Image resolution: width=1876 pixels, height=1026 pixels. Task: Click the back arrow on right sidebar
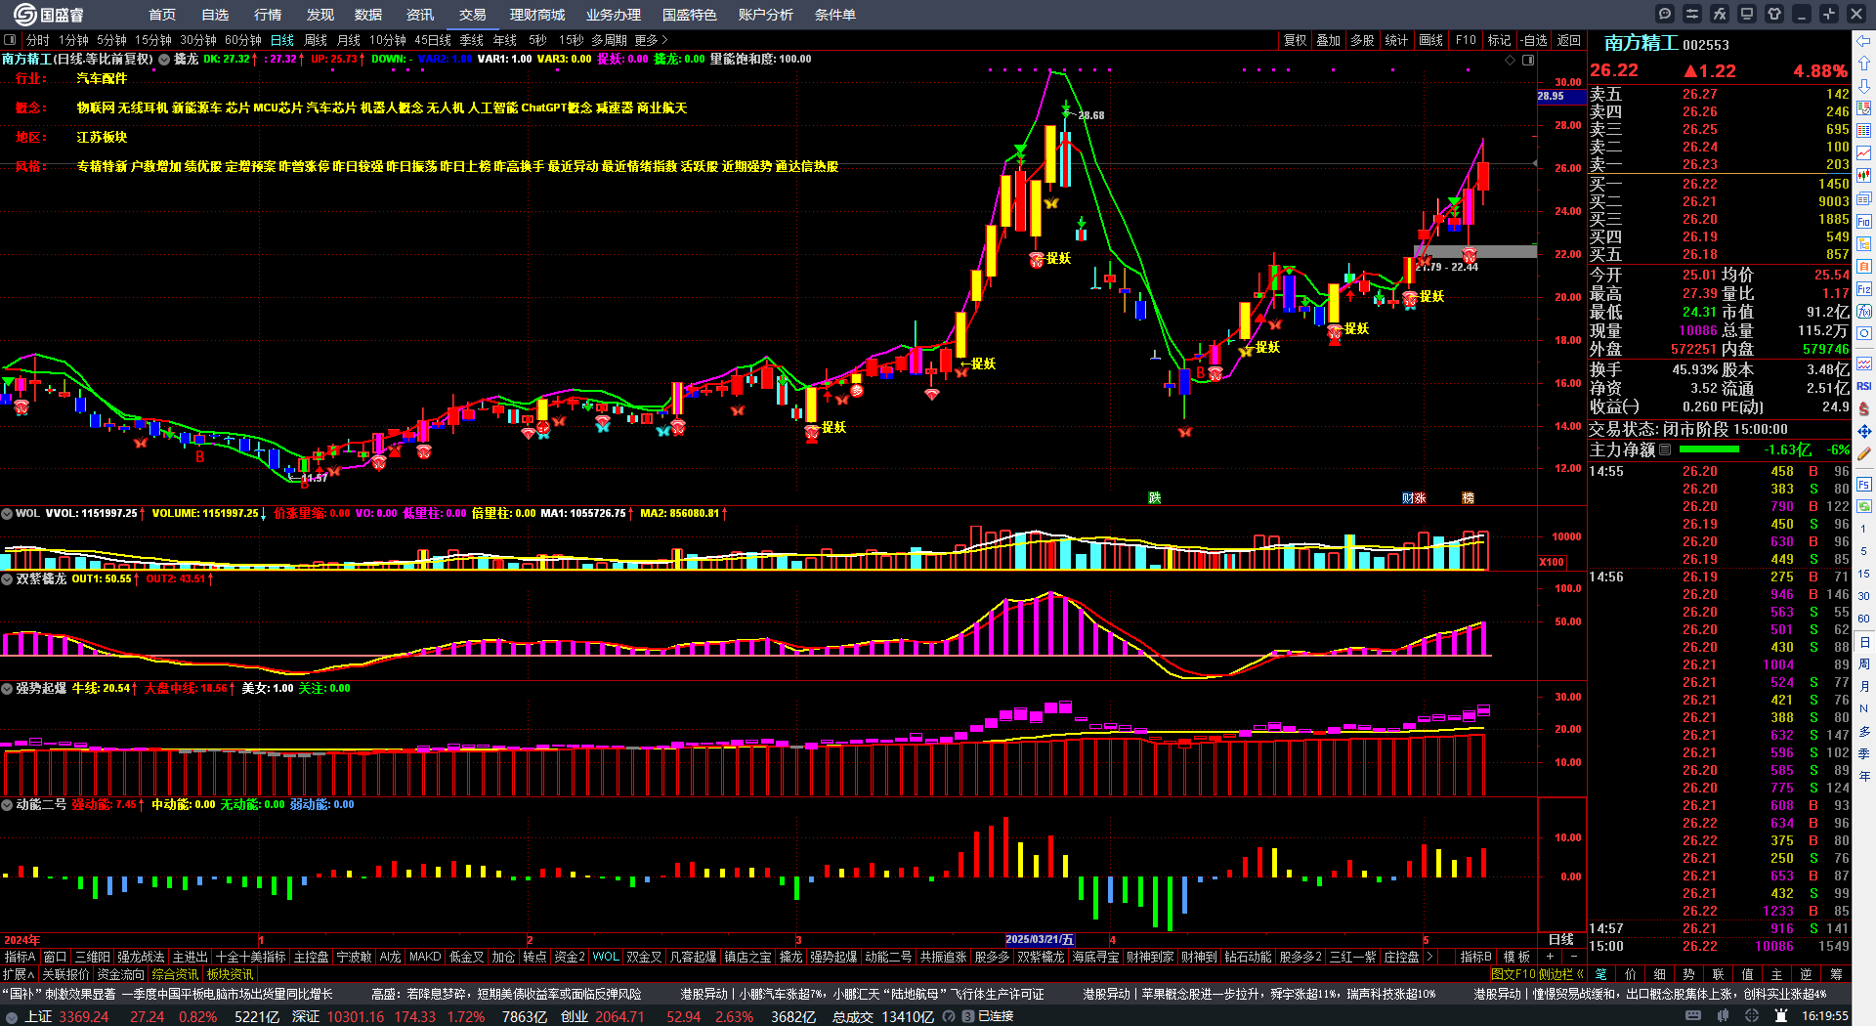(x=1864, y=41)
